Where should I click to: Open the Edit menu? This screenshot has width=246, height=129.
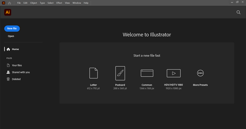click(x=26, y=3)
